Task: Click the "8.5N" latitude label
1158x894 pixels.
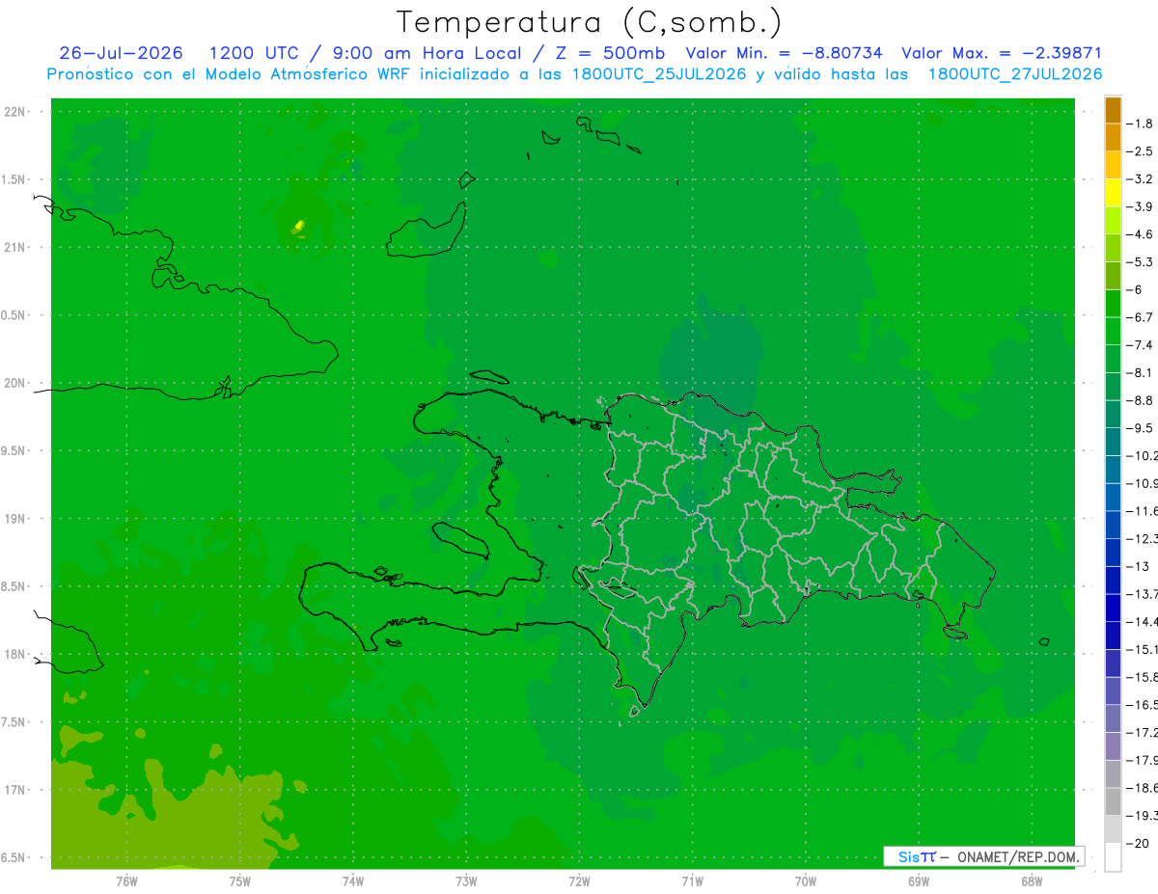Action: pyautogui.click(x=14, y=586)
